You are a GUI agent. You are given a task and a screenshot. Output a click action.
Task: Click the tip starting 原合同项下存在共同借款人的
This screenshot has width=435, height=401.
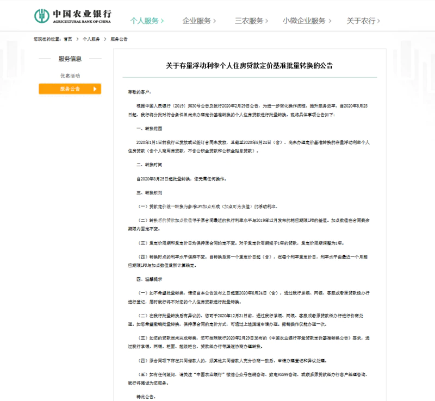tap(233, 361)
